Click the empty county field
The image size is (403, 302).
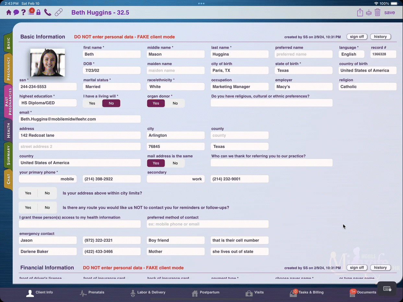pyautogui.click(x=240, y=135)
